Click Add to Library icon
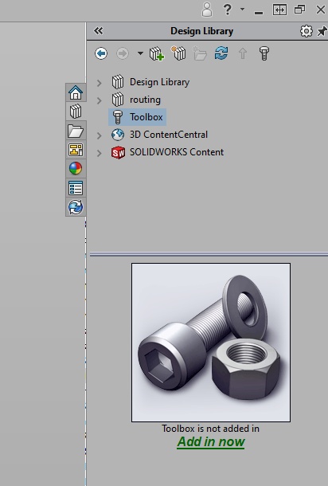This screenshot has height=486, width=328. coord(157,53)
